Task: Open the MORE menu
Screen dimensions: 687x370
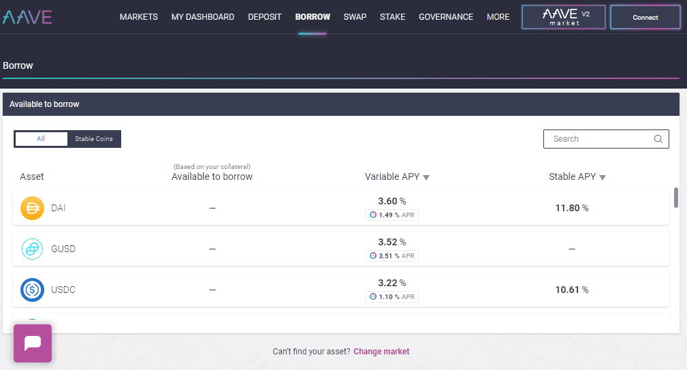Action: coord(498,17)
